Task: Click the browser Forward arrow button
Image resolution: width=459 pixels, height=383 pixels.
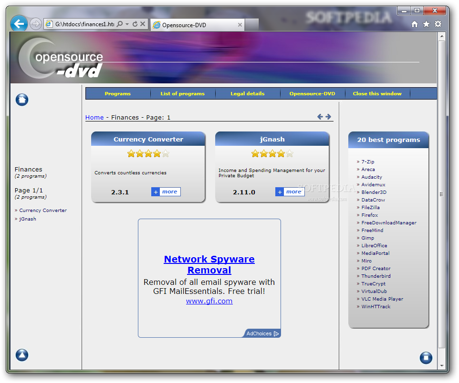Action: point(35,24)
